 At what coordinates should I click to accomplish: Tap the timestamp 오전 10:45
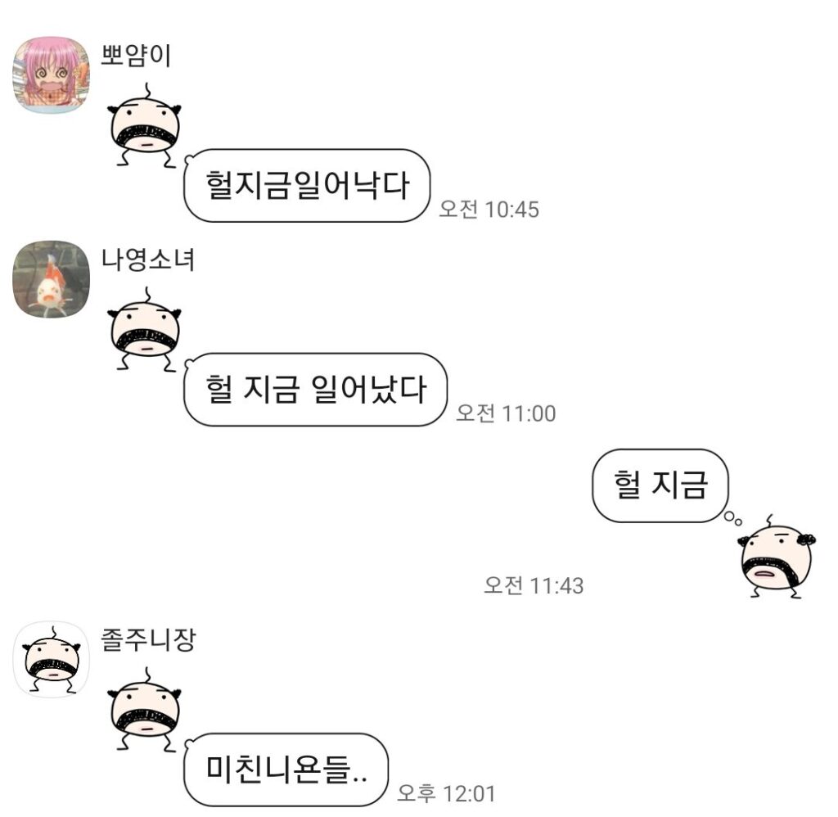[x=489, y=209]
